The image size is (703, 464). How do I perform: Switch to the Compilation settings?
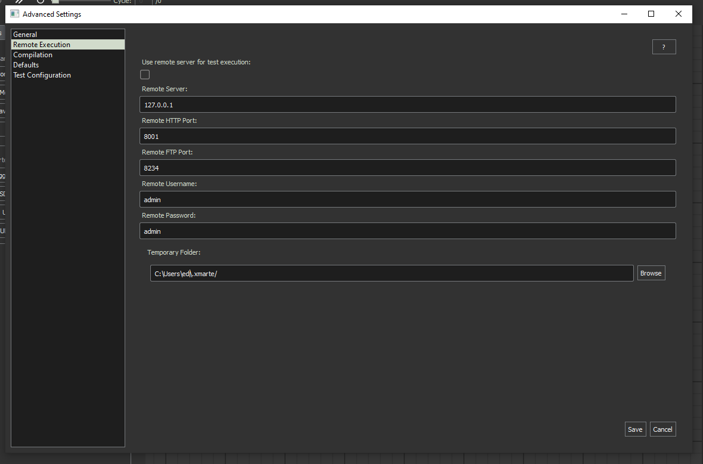(x=33, y=55)
